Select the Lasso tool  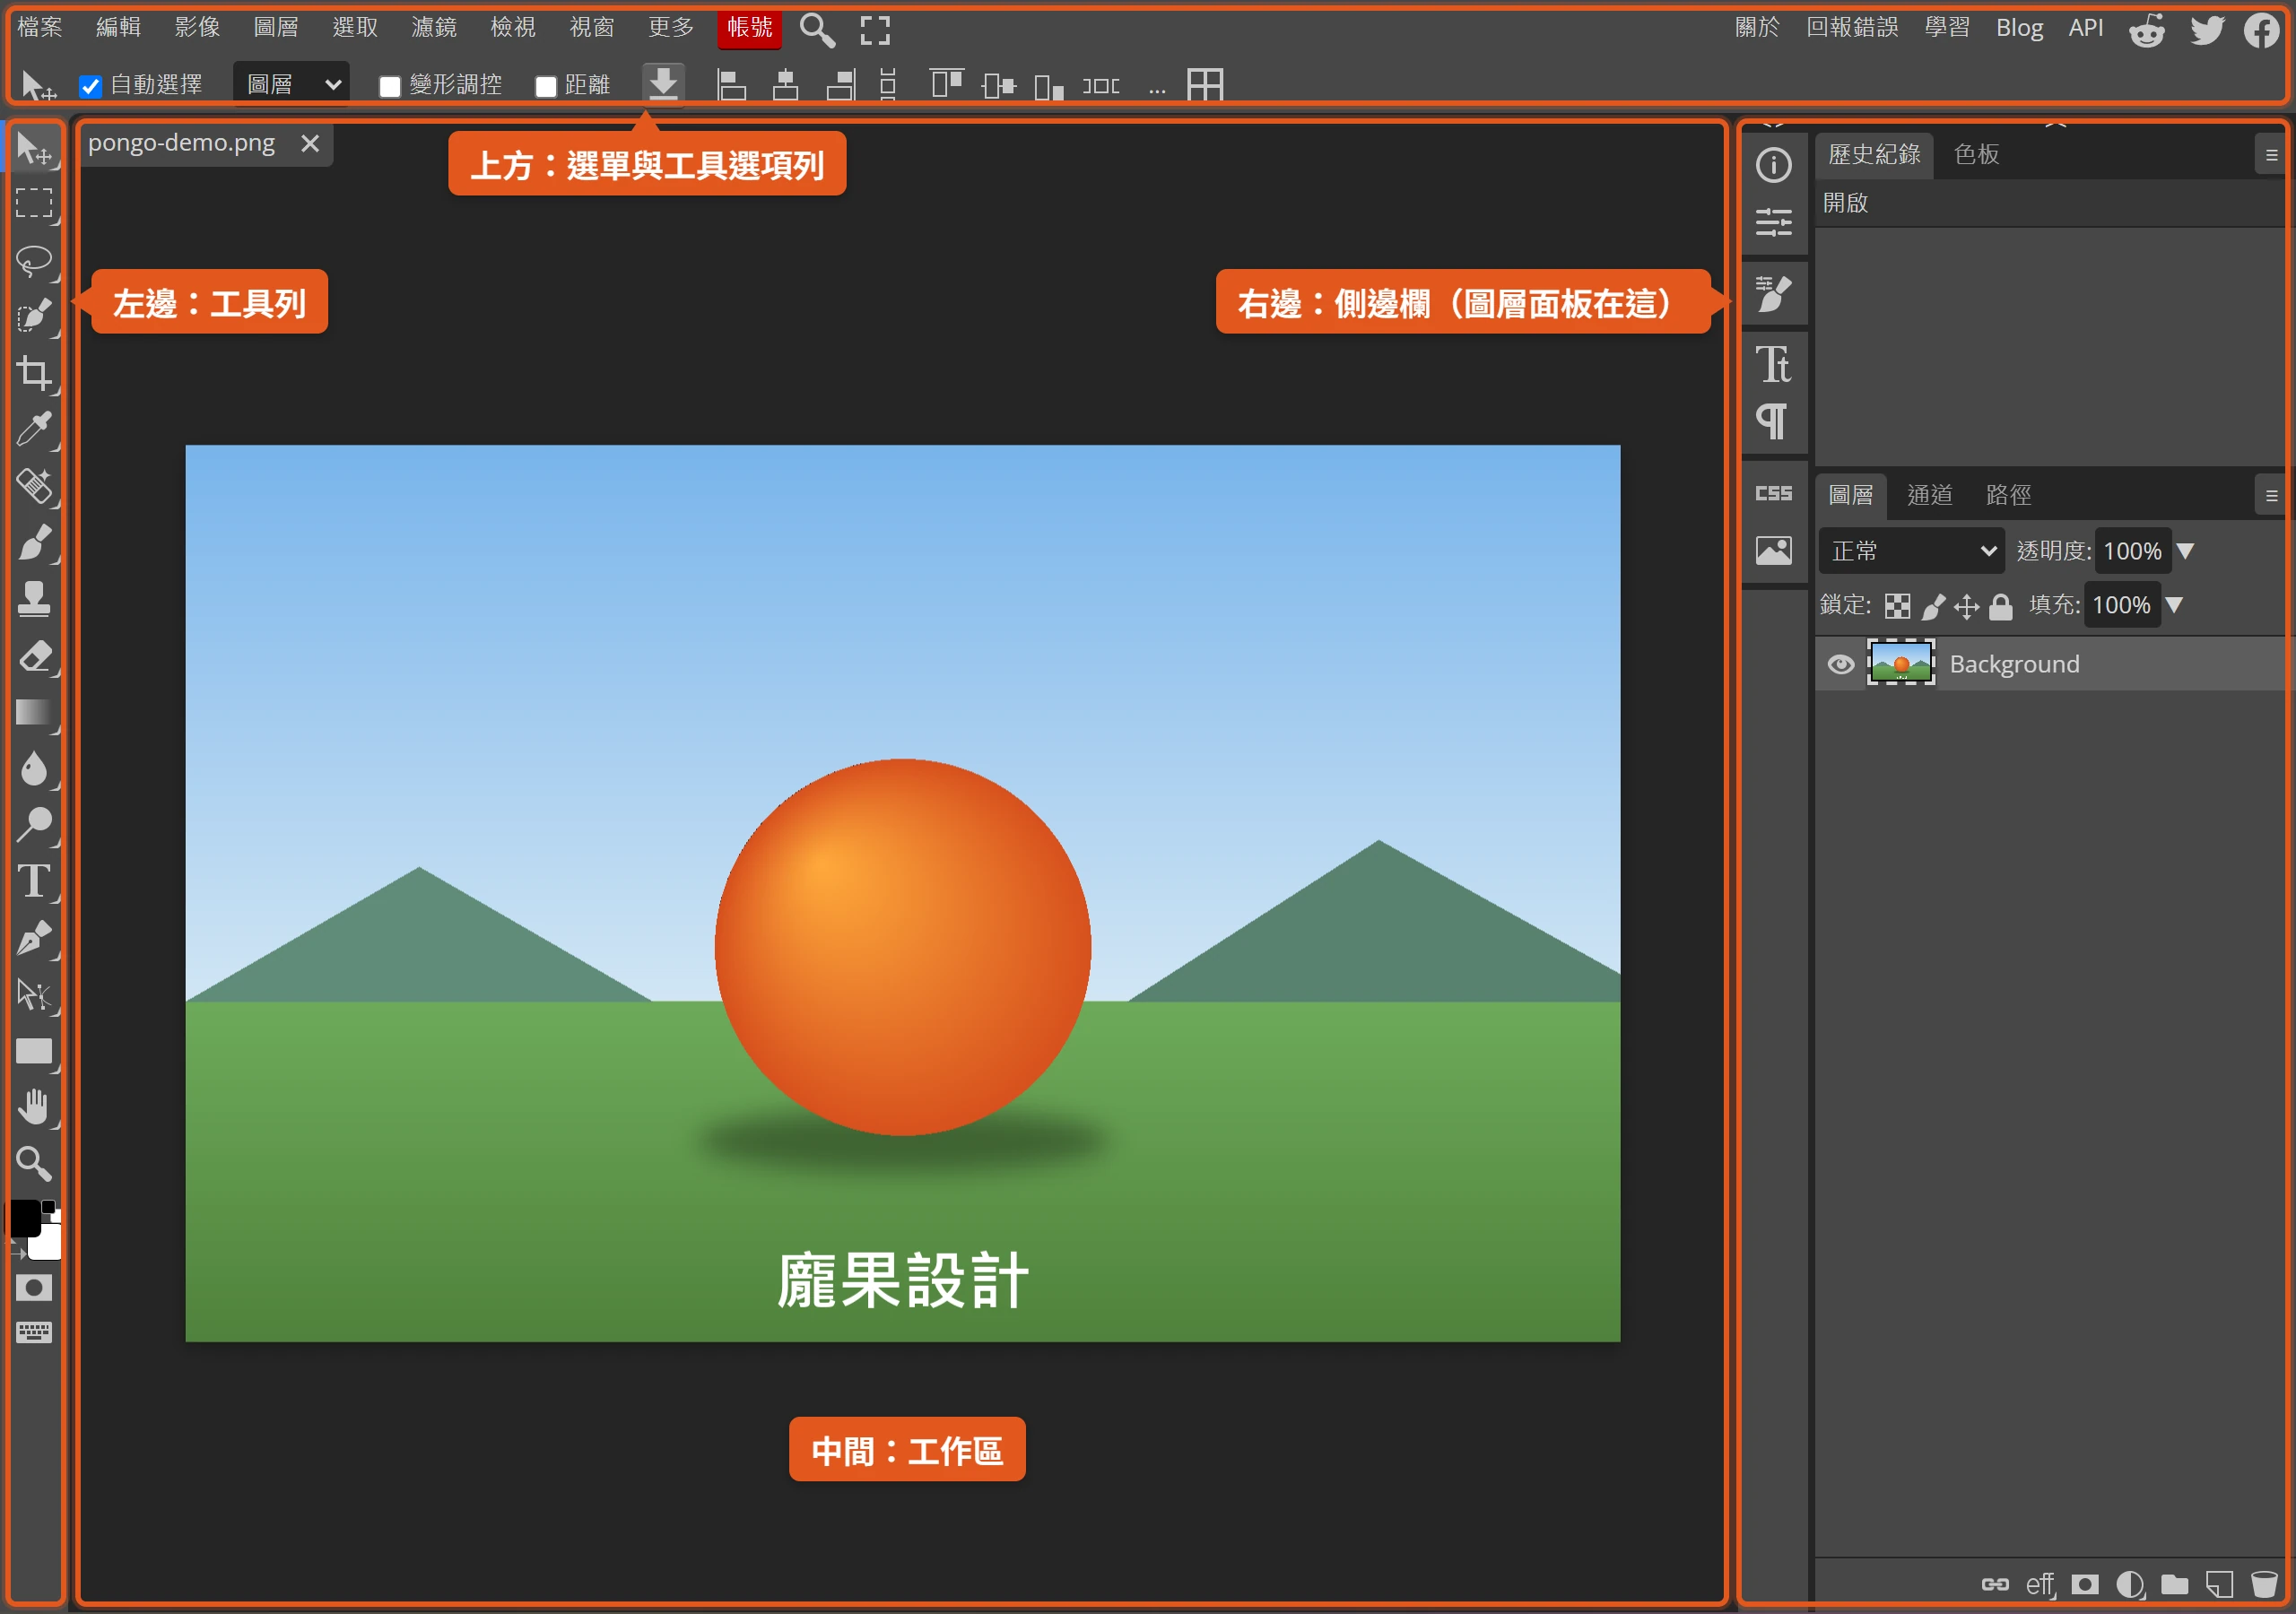[34, 261]
